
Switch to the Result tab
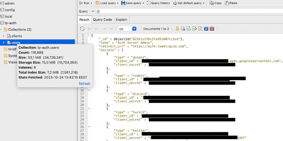coord(84,20)
